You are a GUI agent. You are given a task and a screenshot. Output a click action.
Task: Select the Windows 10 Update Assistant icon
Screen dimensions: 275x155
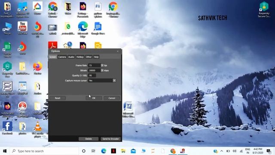point(22,9)
